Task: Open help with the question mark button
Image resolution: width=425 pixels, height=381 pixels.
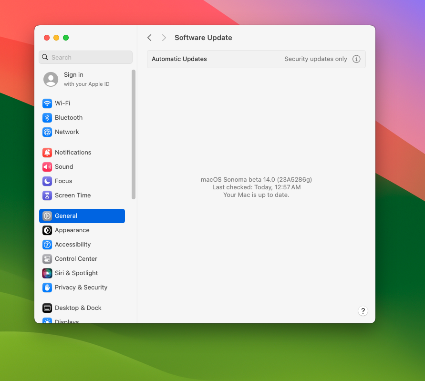Action: pos(363,311)
